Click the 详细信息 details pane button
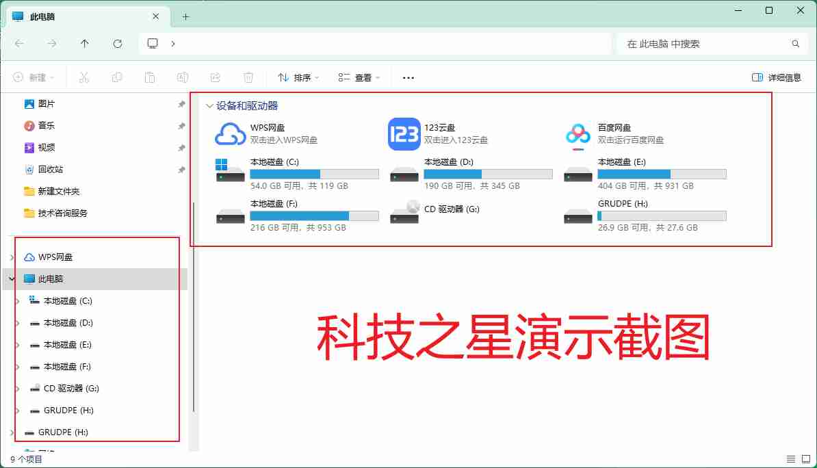Viewport: 817px width, 468px height. 776,77
